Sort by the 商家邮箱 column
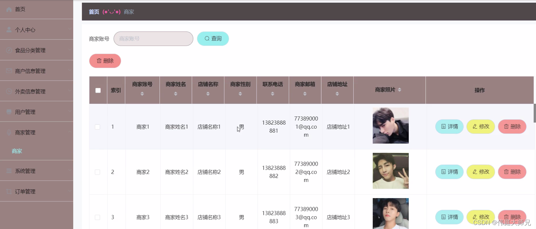The image size is (536, 229). pos(305,94)
